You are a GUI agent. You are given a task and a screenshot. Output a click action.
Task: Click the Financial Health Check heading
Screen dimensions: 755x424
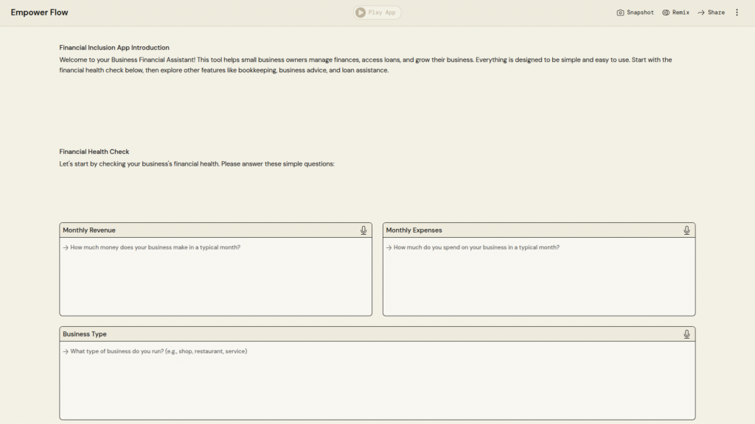coord(94,152)
